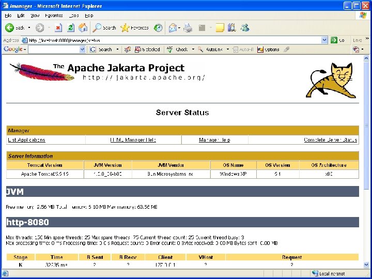Viewport: 372px width, 279px height.
Task: Open the Research books icon
Action: (x=231, y=28)
